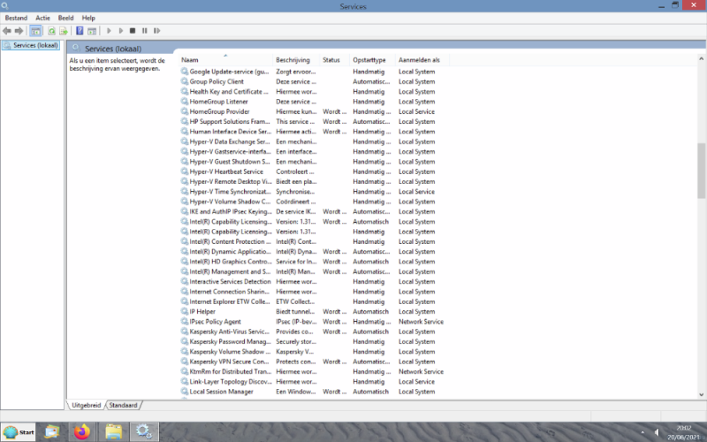Click the Pause service toolbar button
Screen dimensions: 707x442
pos(144,31)
